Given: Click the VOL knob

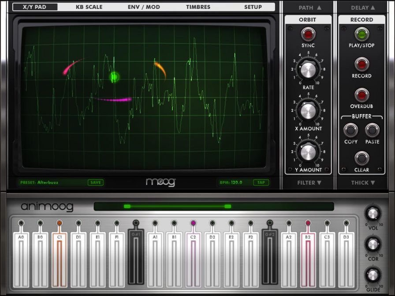Looking at the screenshot, I should click(373, 214).
